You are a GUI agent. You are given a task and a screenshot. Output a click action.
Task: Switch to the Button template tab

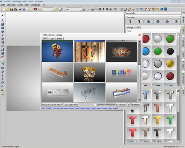tap(60, 39)
